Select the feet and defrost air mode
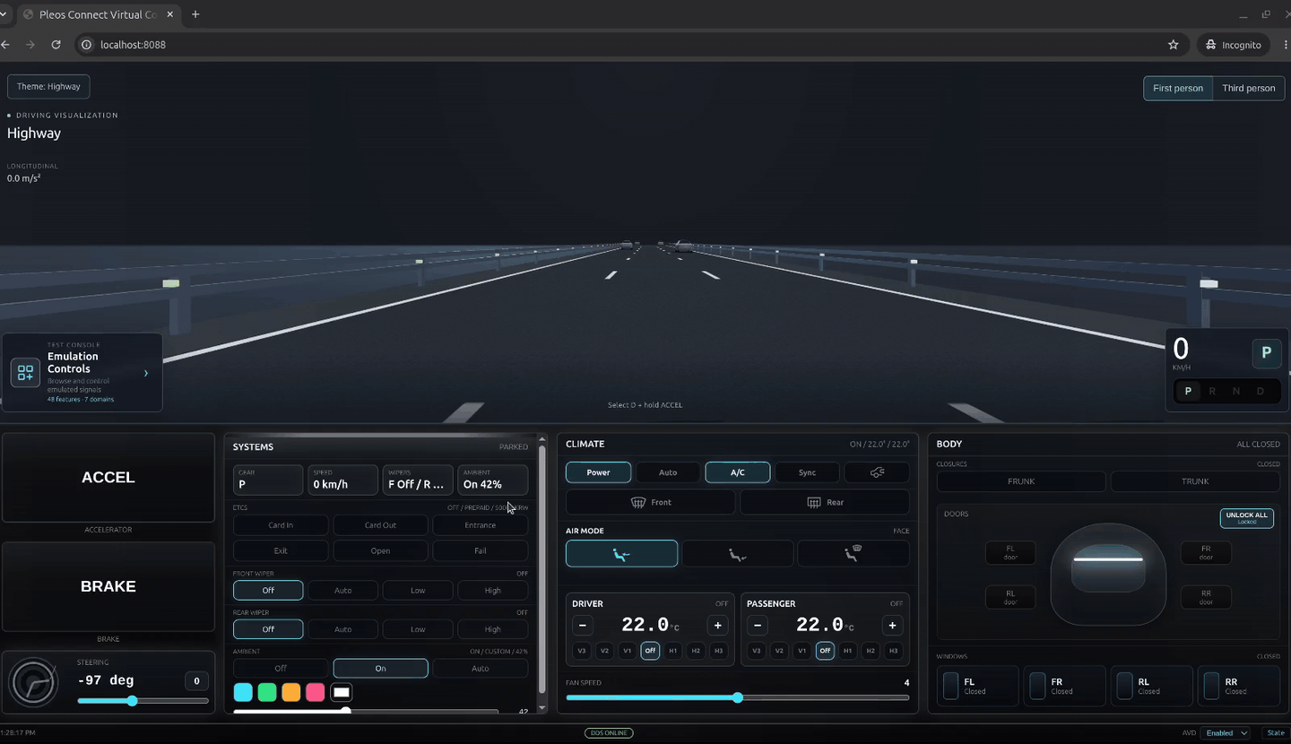 [853, 554]
